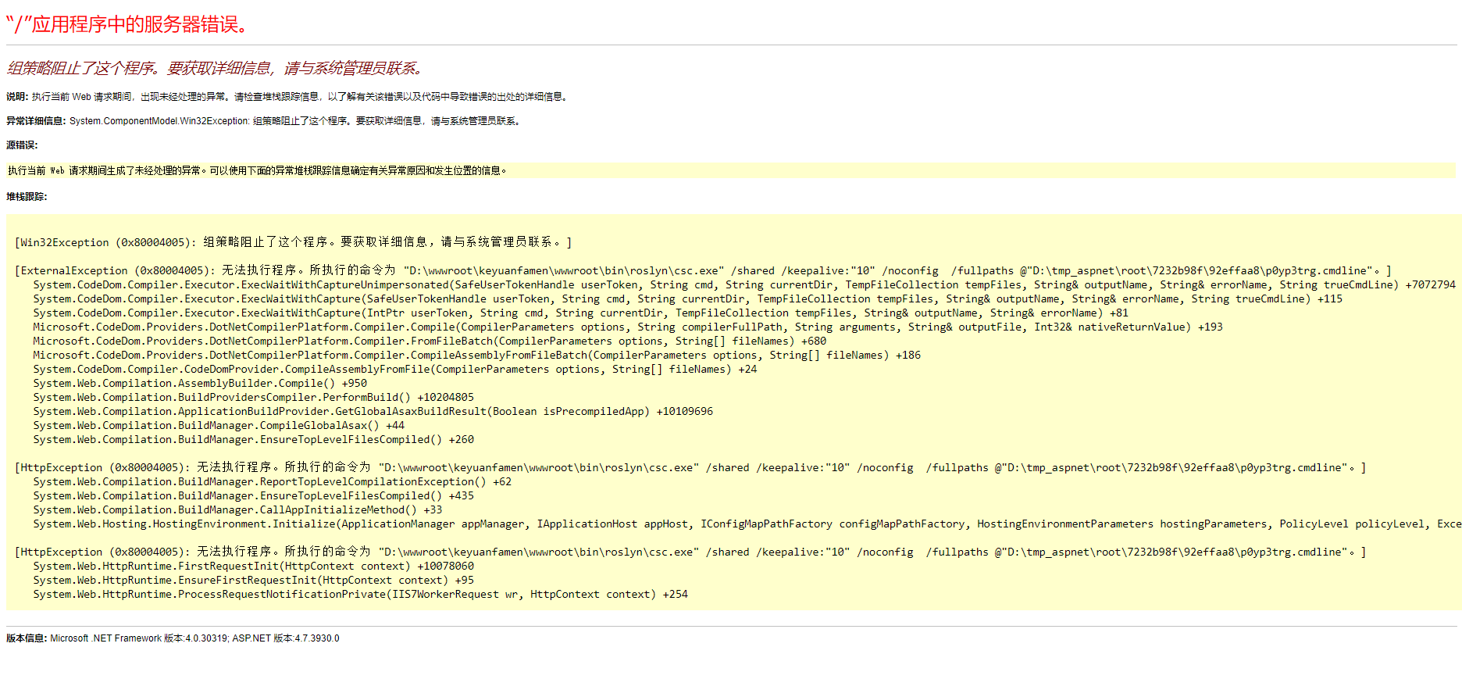Viewport: 1462px width, 697px height.
Task: Click the AssemblyBuilder.Compile() stack line
Action: [x=199, y=384]
